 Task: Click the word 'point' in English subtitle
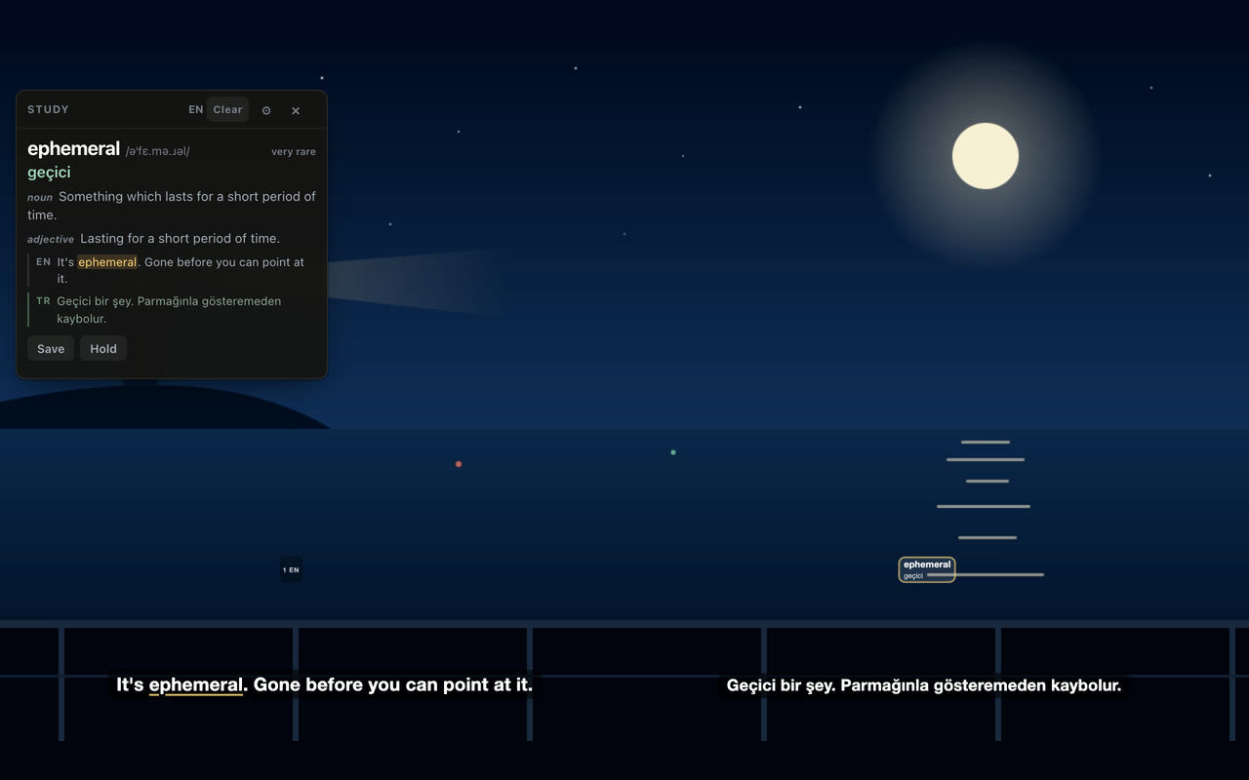(x=465, y=684)
